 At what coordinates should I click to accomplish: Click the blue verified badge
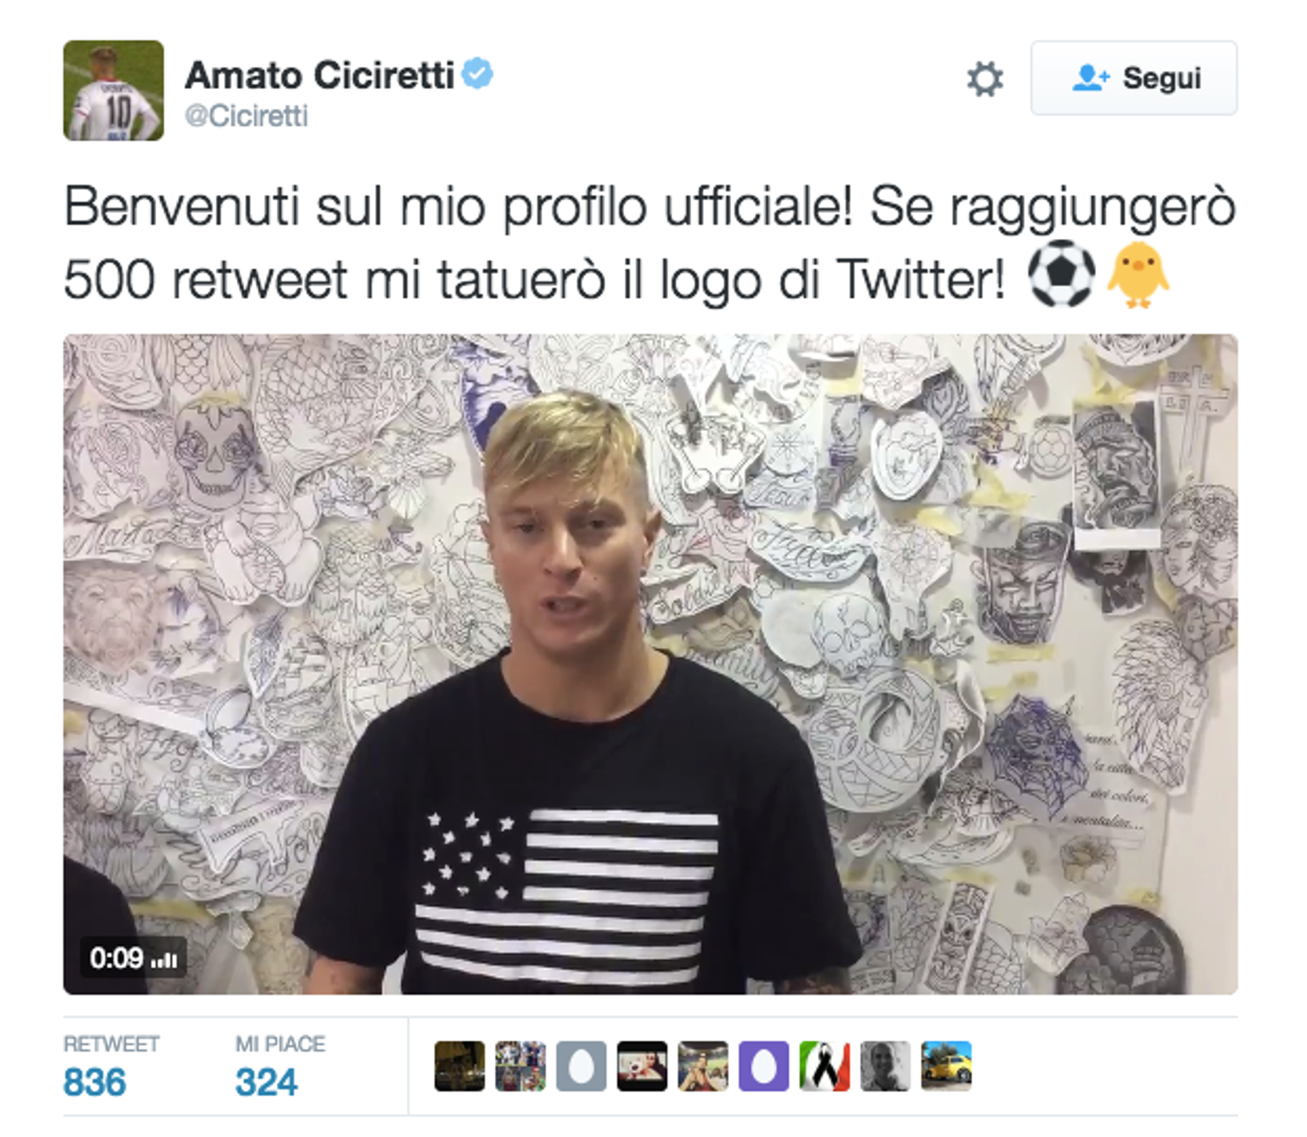(x=477, y=73)
